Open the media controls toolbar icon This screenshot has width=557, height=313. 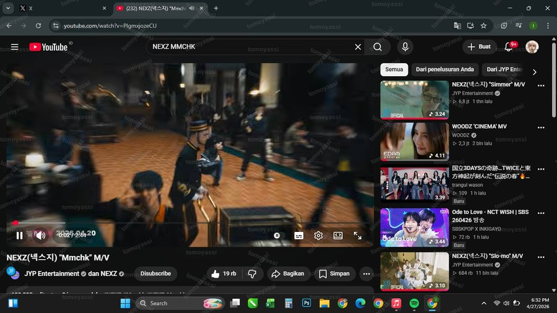point(519,25)
